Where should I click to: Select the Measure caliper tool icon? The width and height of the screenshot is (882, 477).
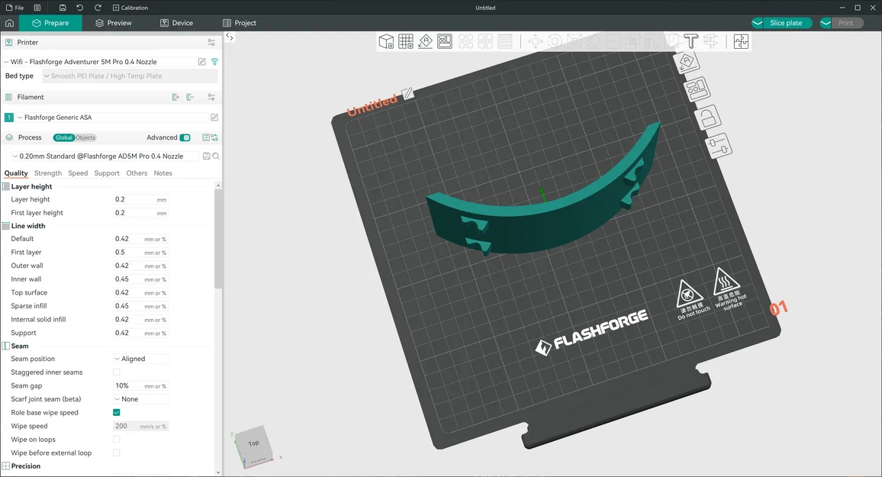[710, 42]
